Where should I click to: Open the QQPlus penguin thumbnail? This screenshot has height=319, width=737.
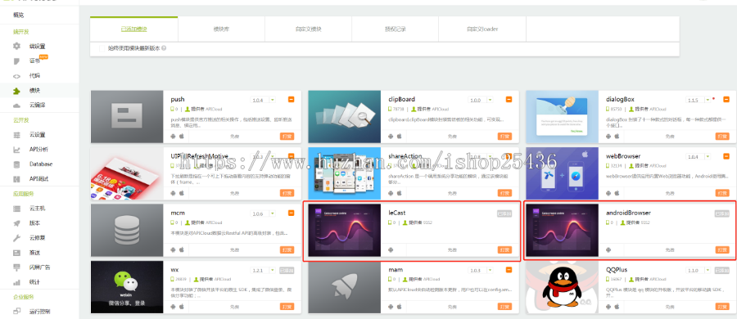tap(562, 288)
